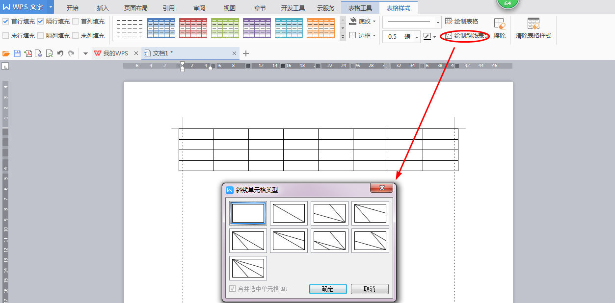Export to PDF from quick access toolbar
This screenshot has width=615, height=303.
28,53
